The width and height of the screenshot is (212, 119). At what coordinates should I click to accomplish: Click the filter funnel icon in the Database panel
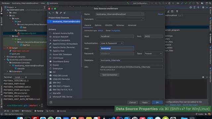tap(177, 12)
